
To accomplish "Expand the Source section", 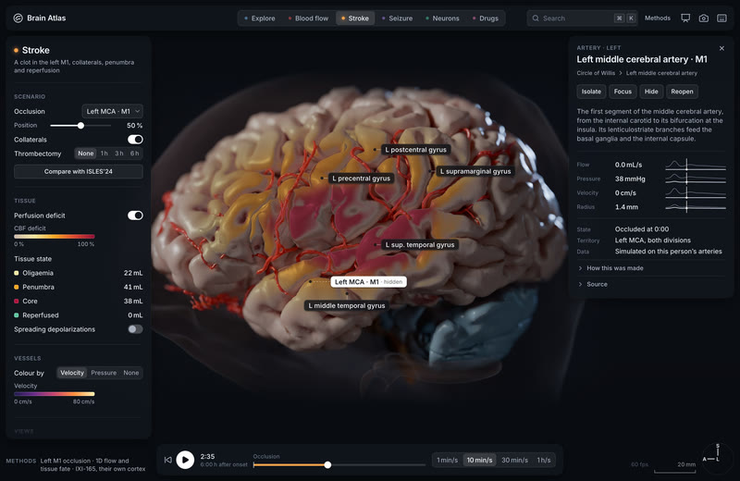I will coord(593,284).
